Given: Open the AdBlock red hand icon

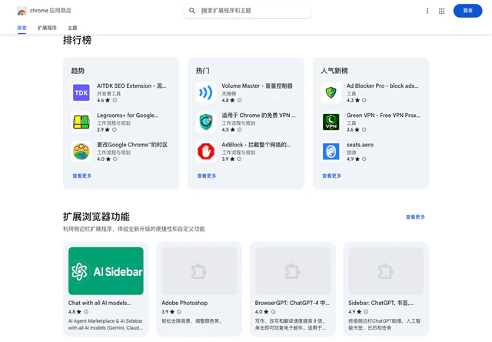Looking at the screenshot, I should pos(206,152).
